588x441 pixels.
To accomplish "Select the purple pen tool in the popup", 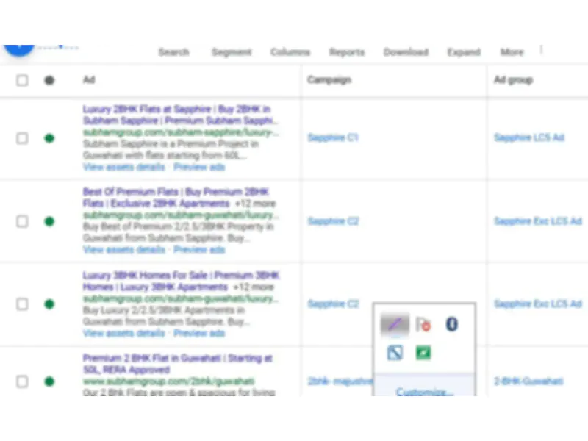I will tap(394, 323).
